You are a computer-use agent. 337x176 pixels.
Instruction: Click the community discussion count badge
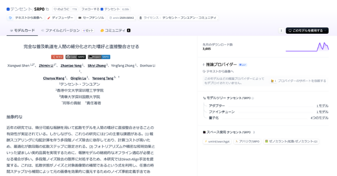(128, 30)
